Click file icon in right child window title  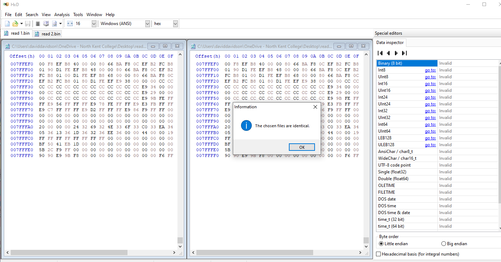(193, 46)
